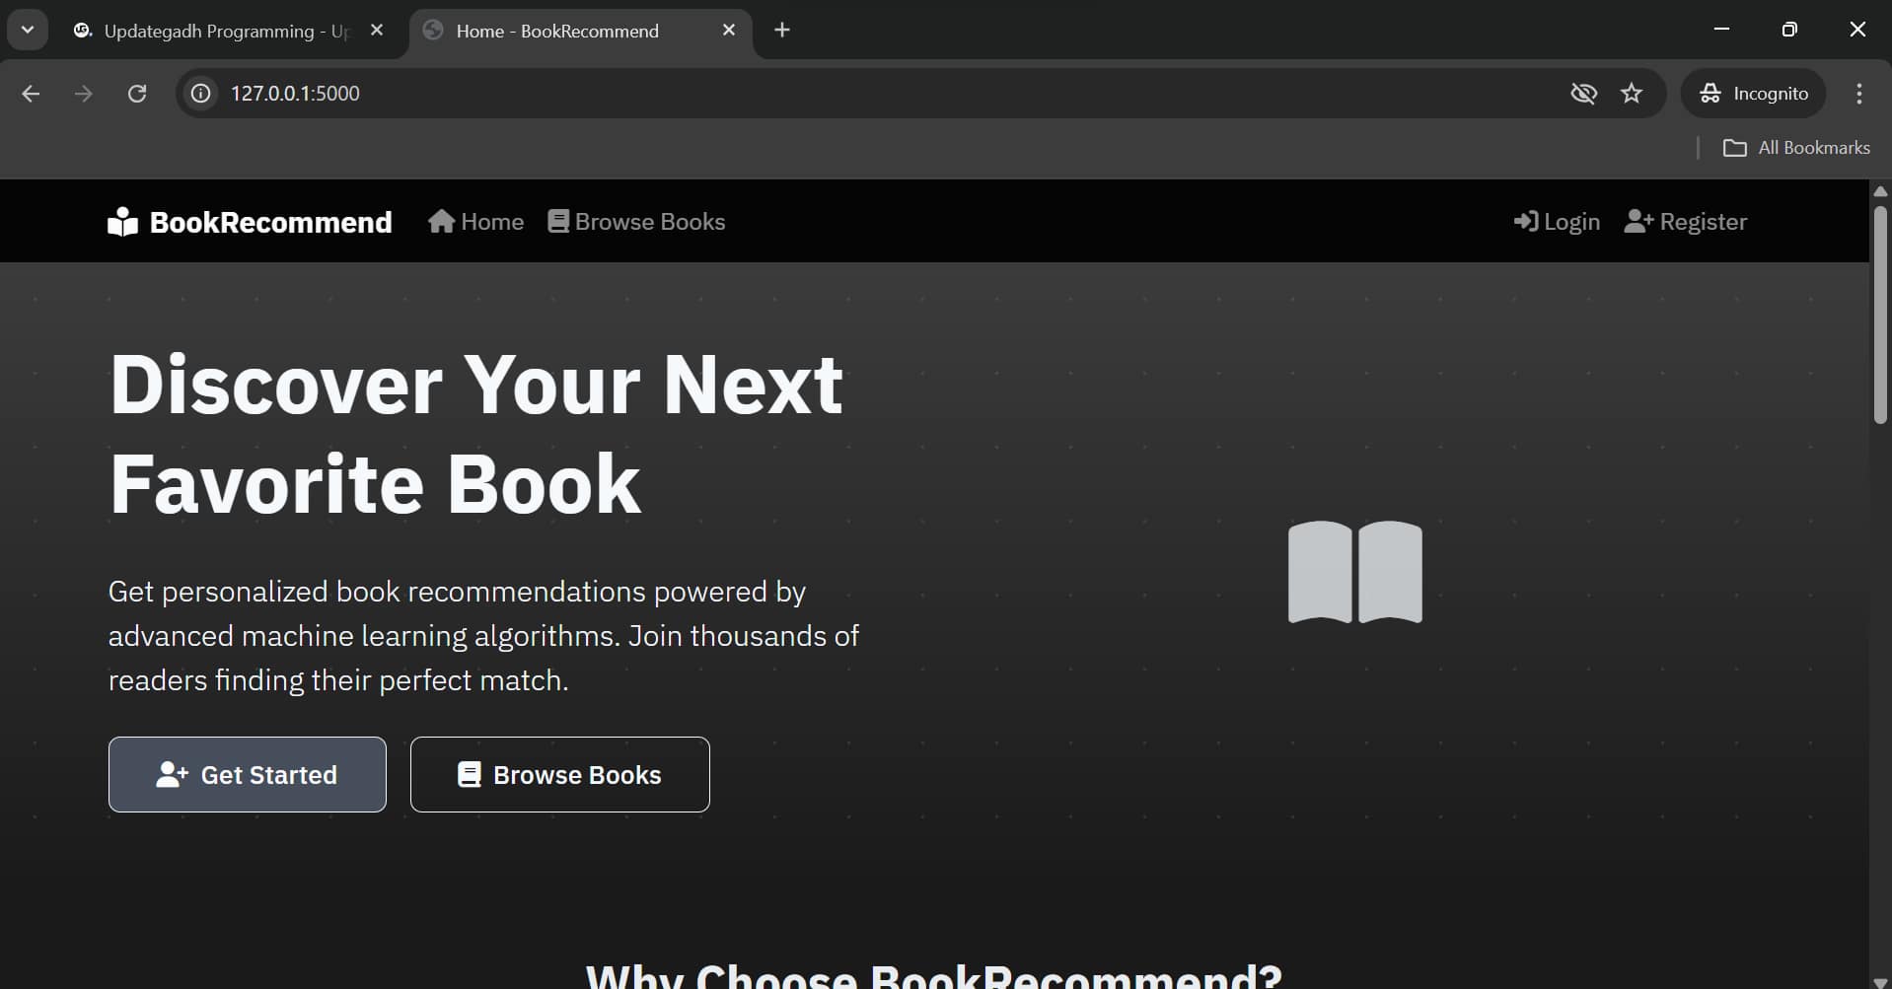Bookmark this page with the star icon
1892x989 pixels.
click(1632, 94)
